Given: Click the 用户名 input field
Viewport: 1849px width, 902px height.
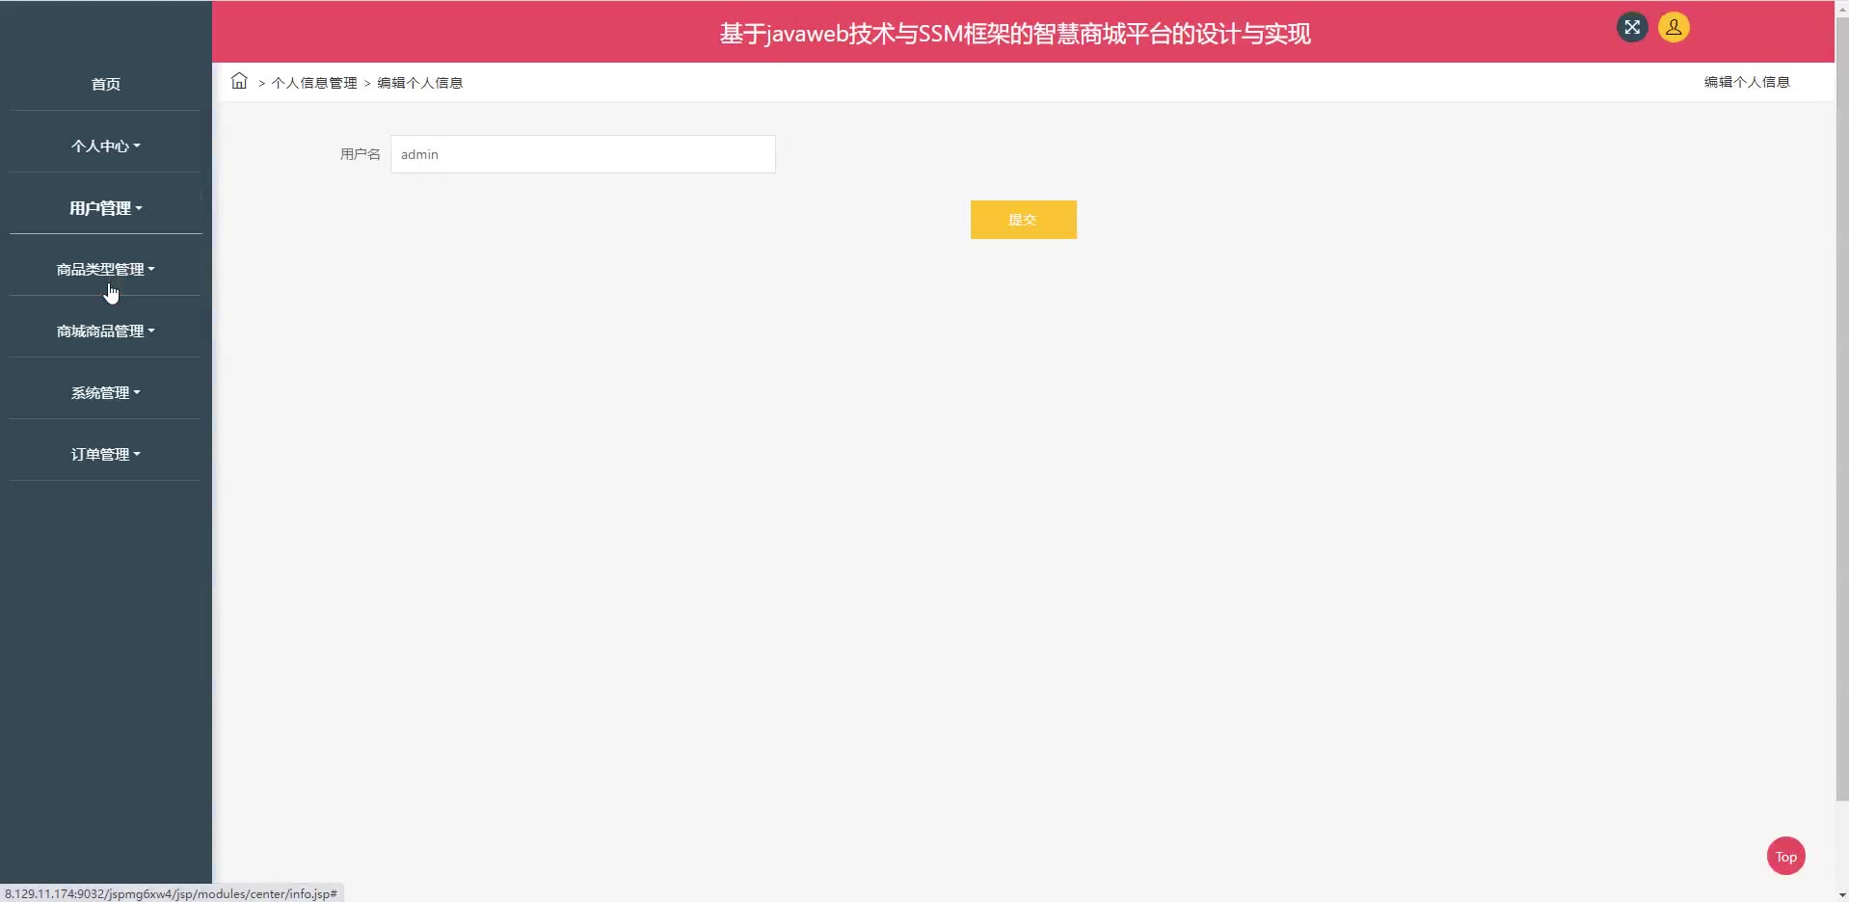Looking at the screenshot, I should [583, 154].
